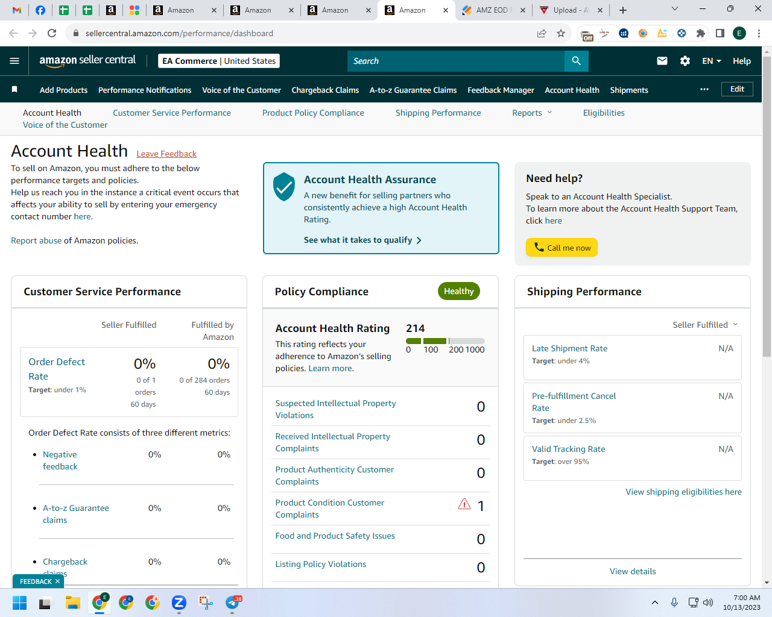Open the Windows Start menu
The image size is (772, 617).
coord(19,603)
